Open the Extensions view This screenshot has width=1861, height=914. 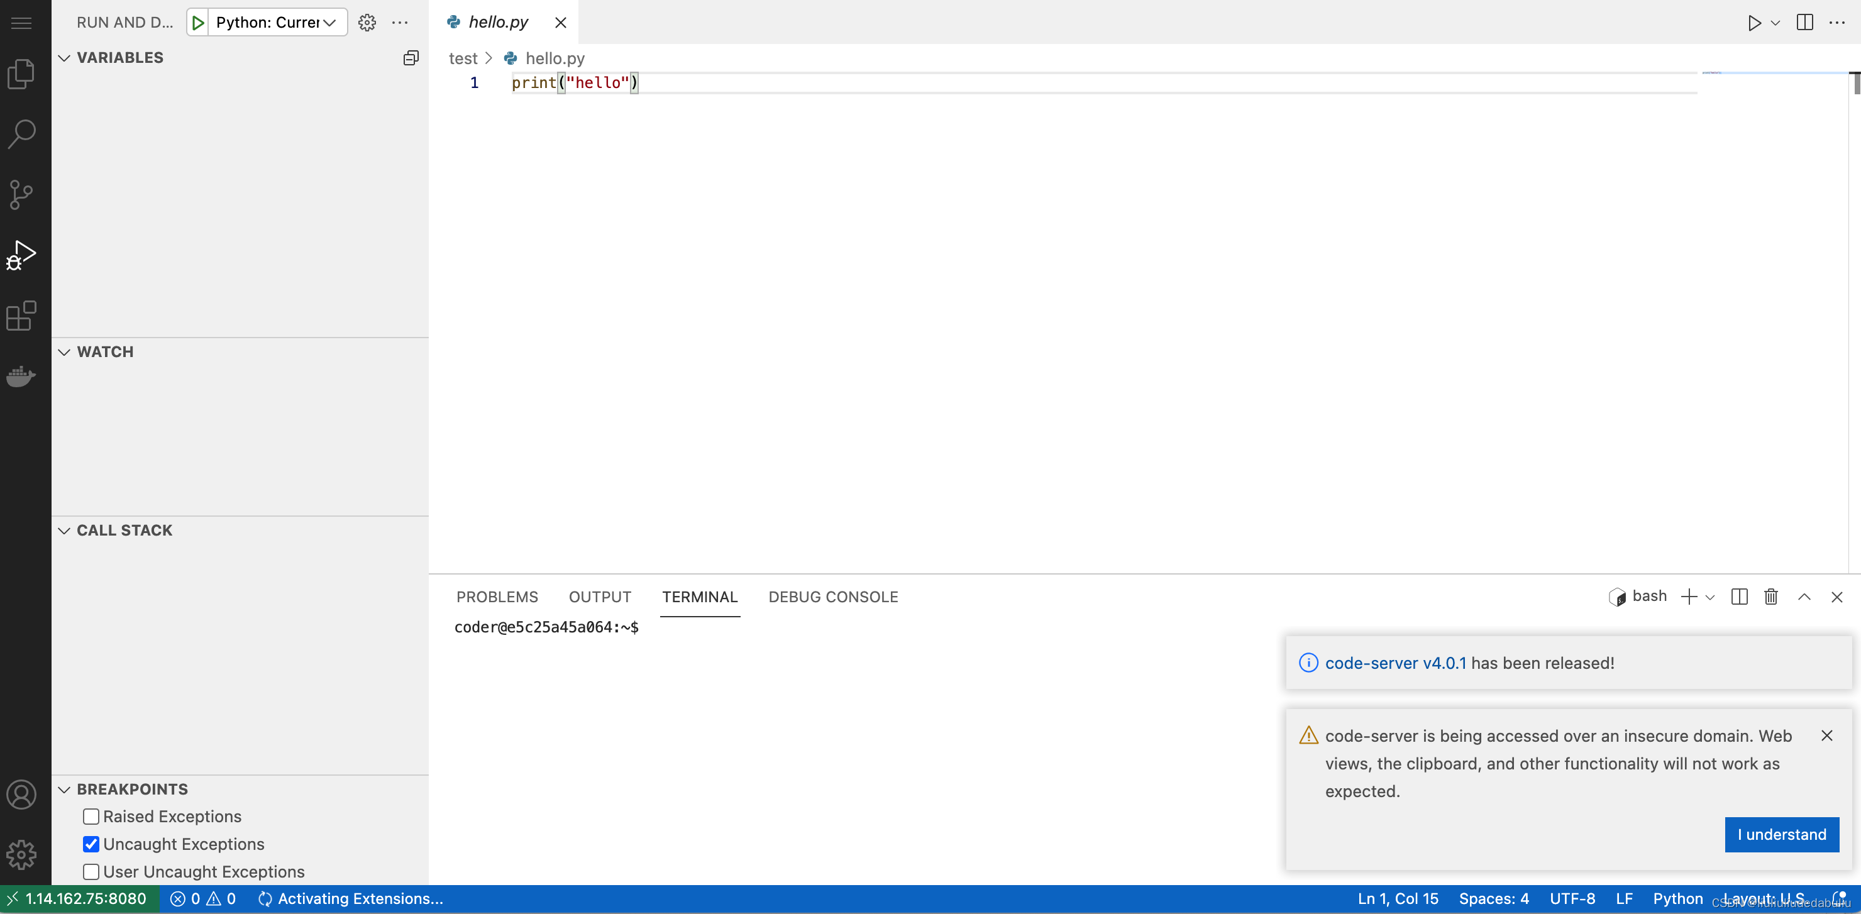[x=21, y=316]
